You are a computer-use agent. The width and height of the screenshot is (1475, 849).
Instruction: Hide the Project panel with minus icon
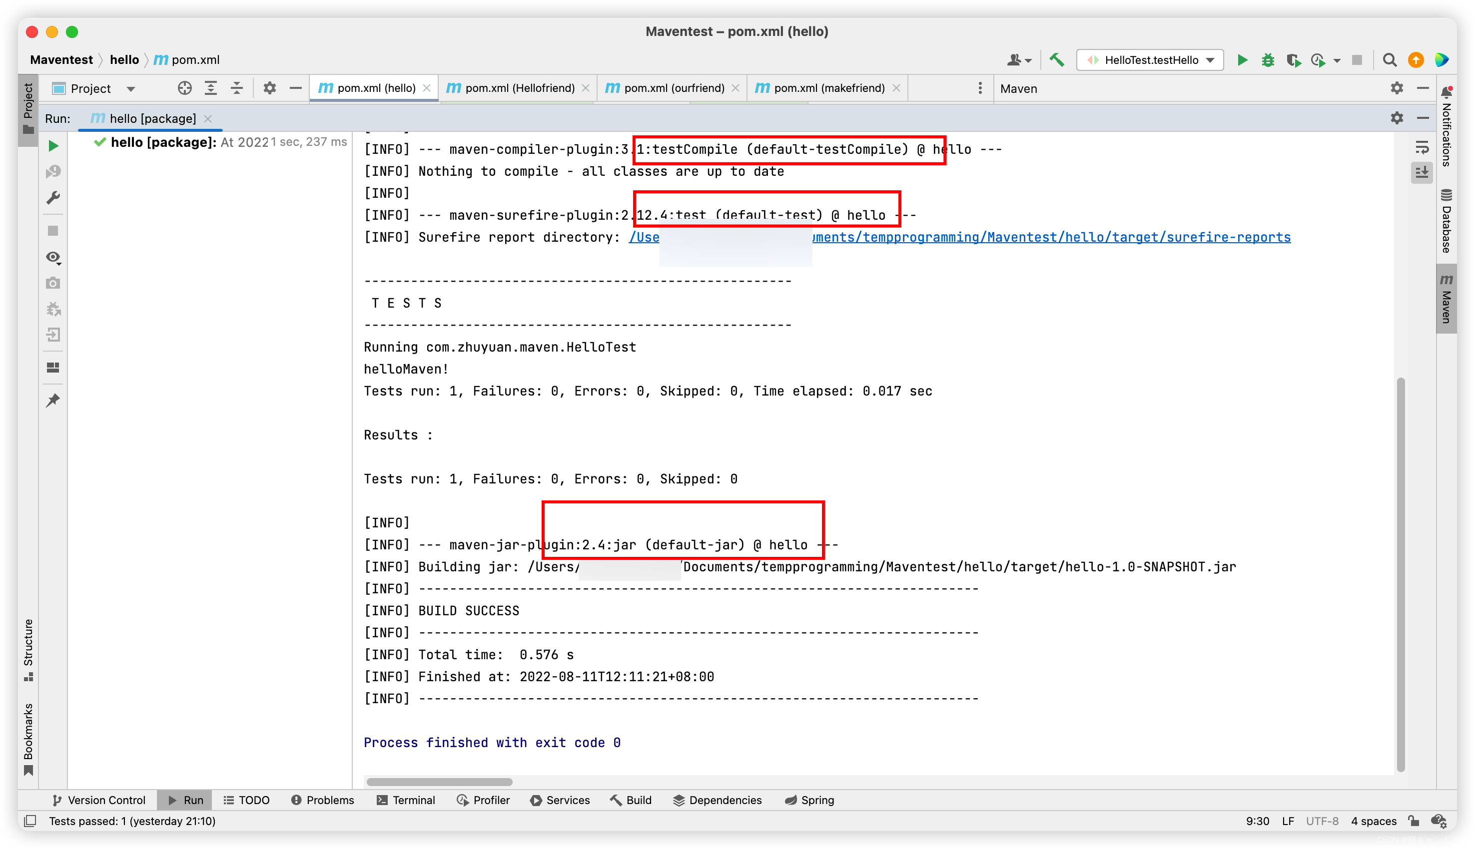296,88
